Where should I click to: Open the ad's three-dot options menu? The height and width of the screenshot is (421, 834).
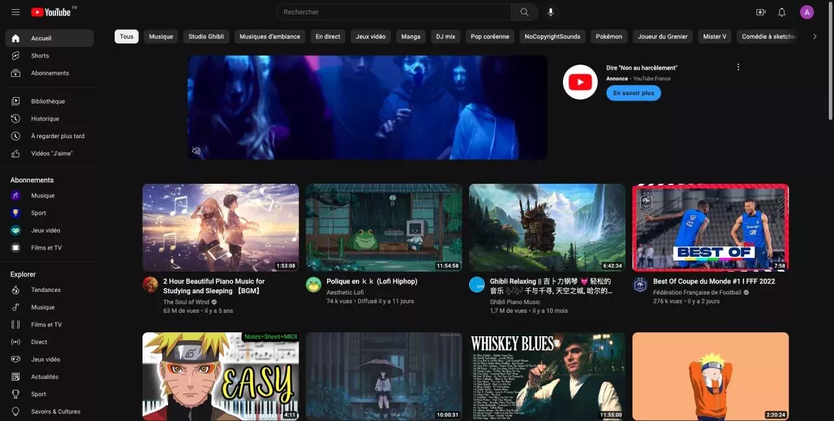(x=738, y=67)
